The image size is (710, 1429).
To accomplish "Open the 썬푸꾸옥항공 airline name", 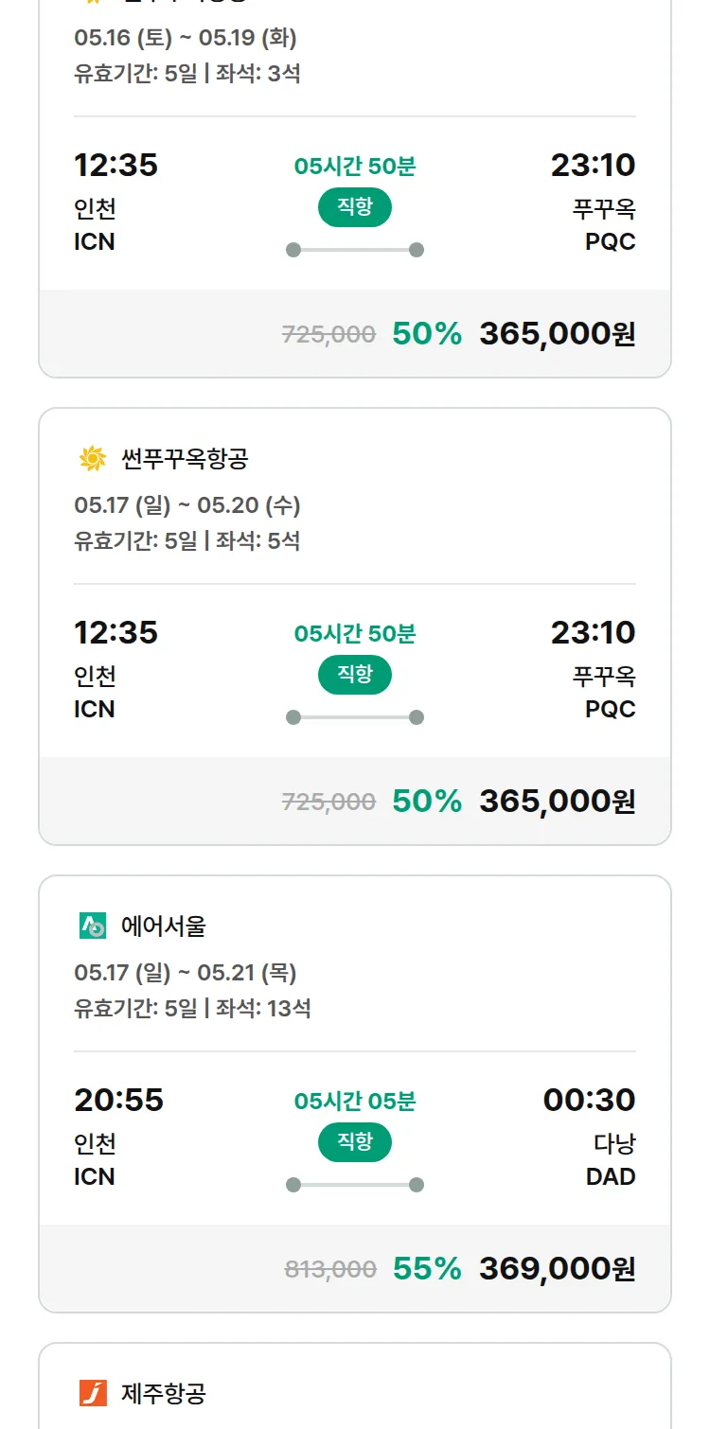I will (x=185, y=460).
